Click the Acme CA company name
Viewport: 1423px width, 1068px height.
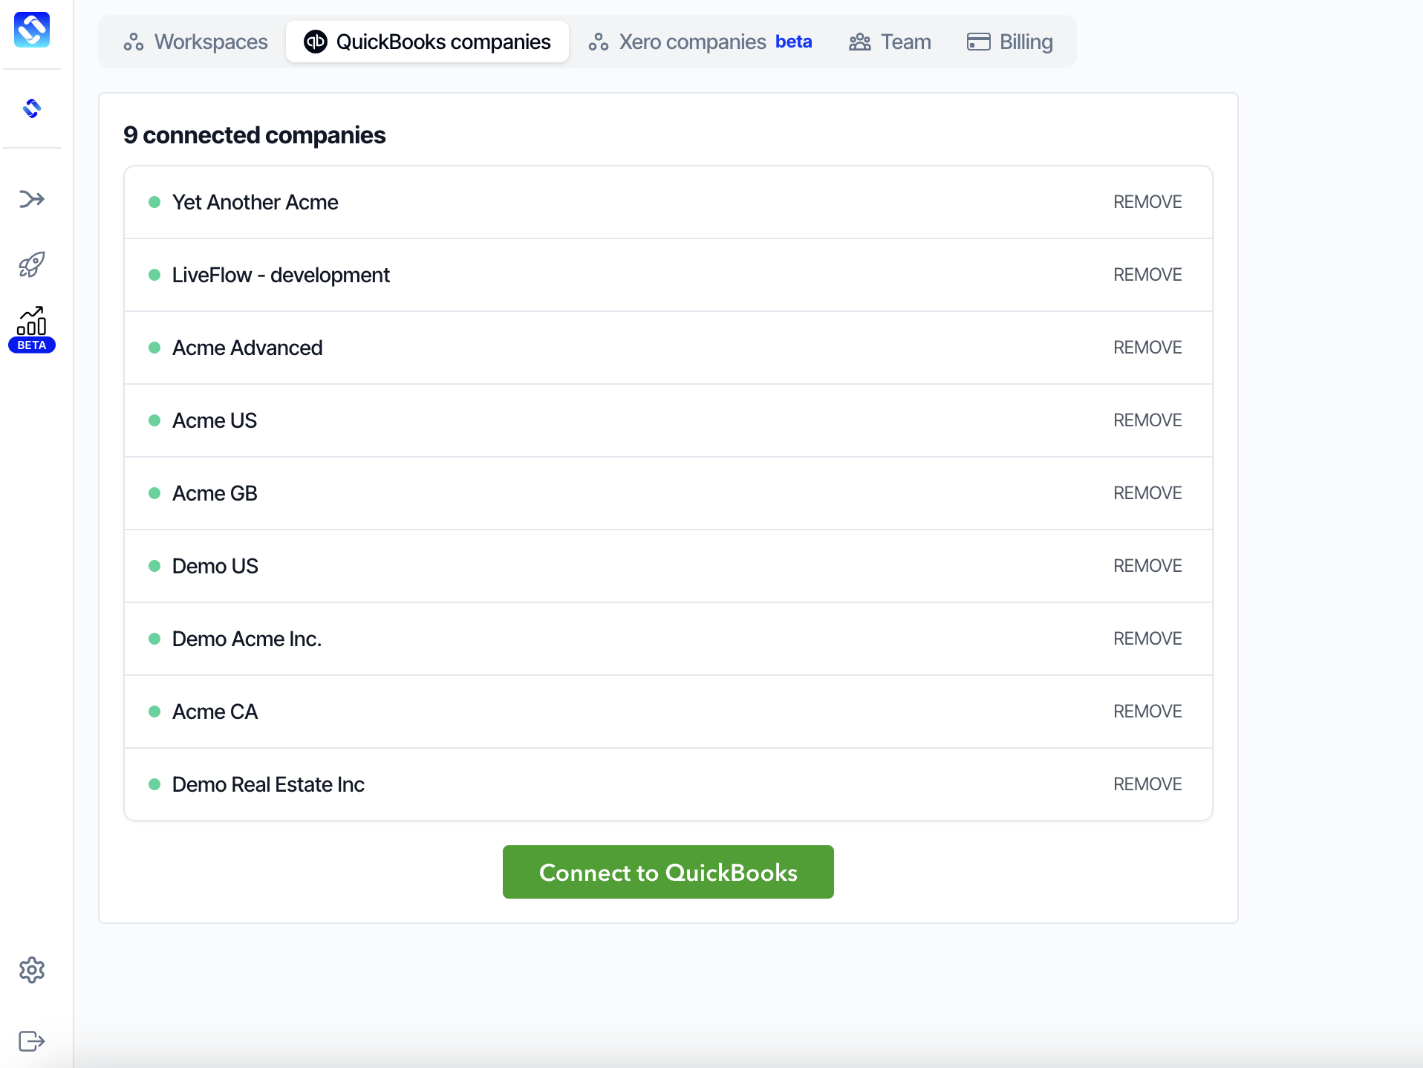point(215,712)
